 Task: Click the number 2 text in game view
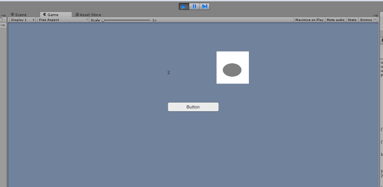168,73
